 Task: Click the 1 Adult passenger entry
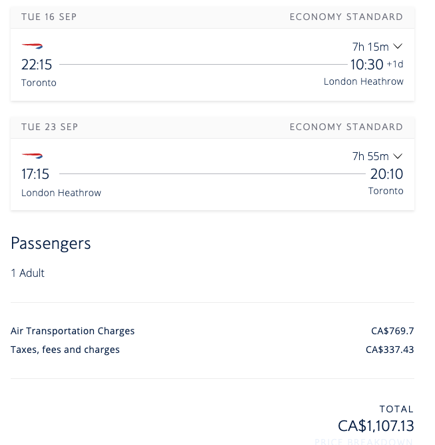click(27, 273)
